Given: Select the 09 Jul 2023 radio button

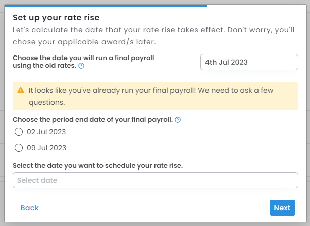Looking at the screenshot, I should tap(19, 148).
